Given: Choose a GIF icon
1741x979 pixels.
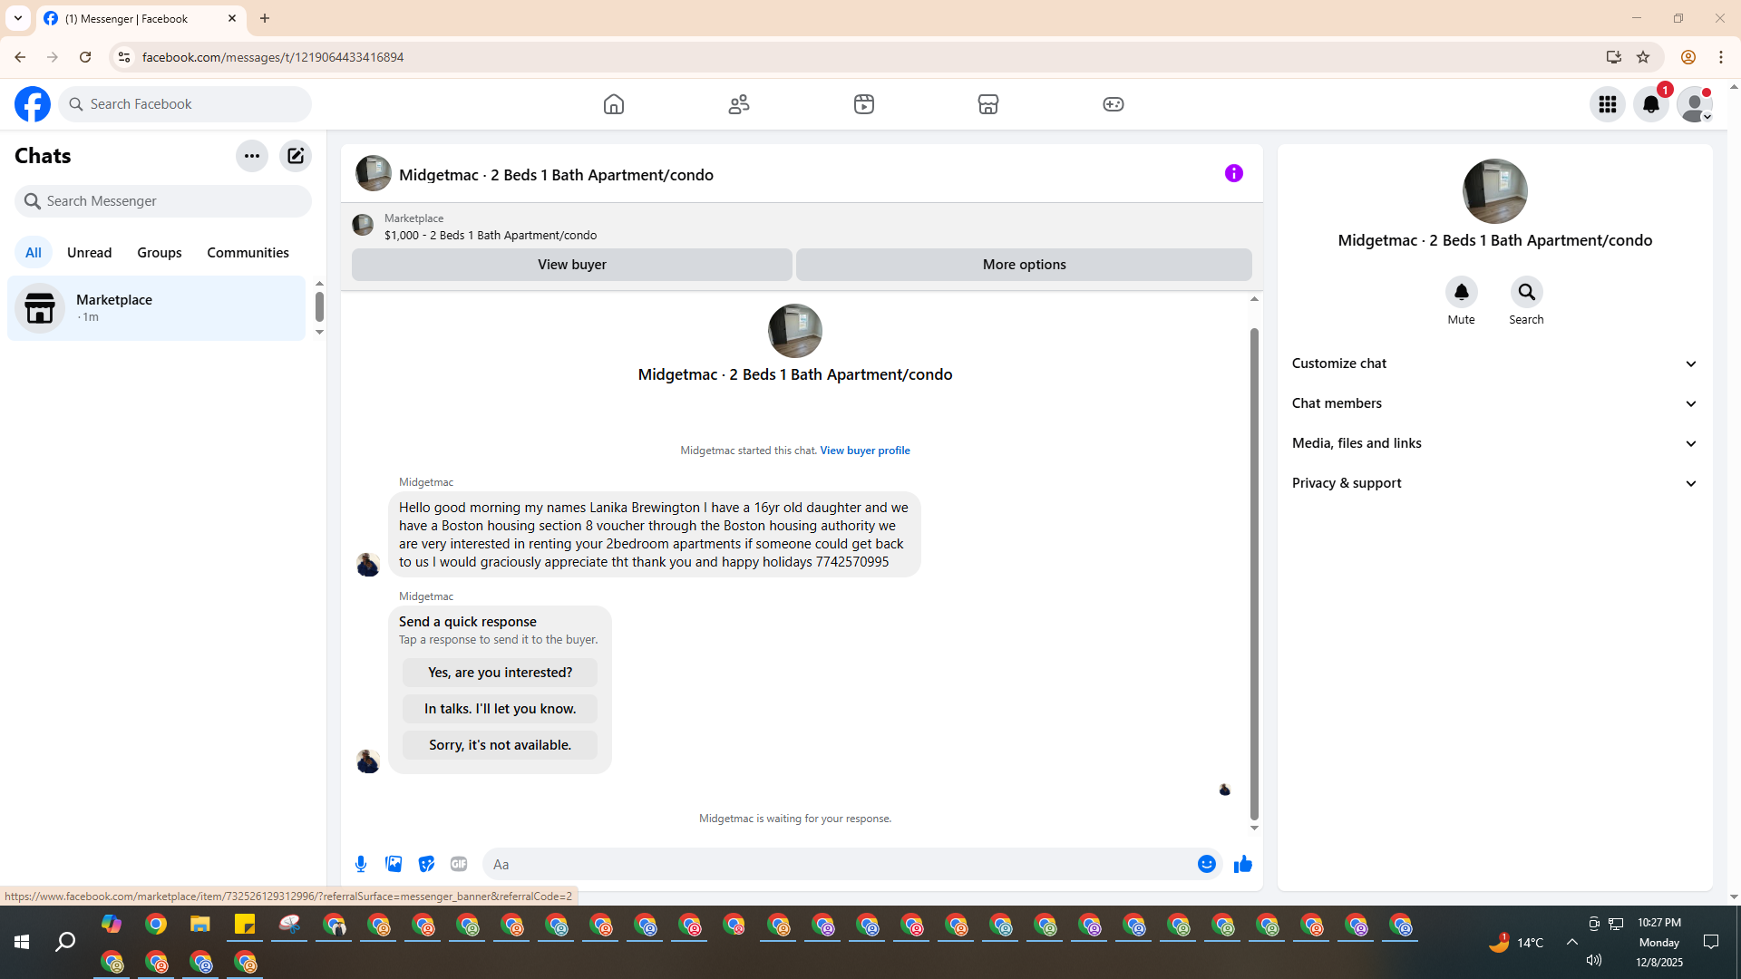Looking at the screenshot, I should pos(459,864).
